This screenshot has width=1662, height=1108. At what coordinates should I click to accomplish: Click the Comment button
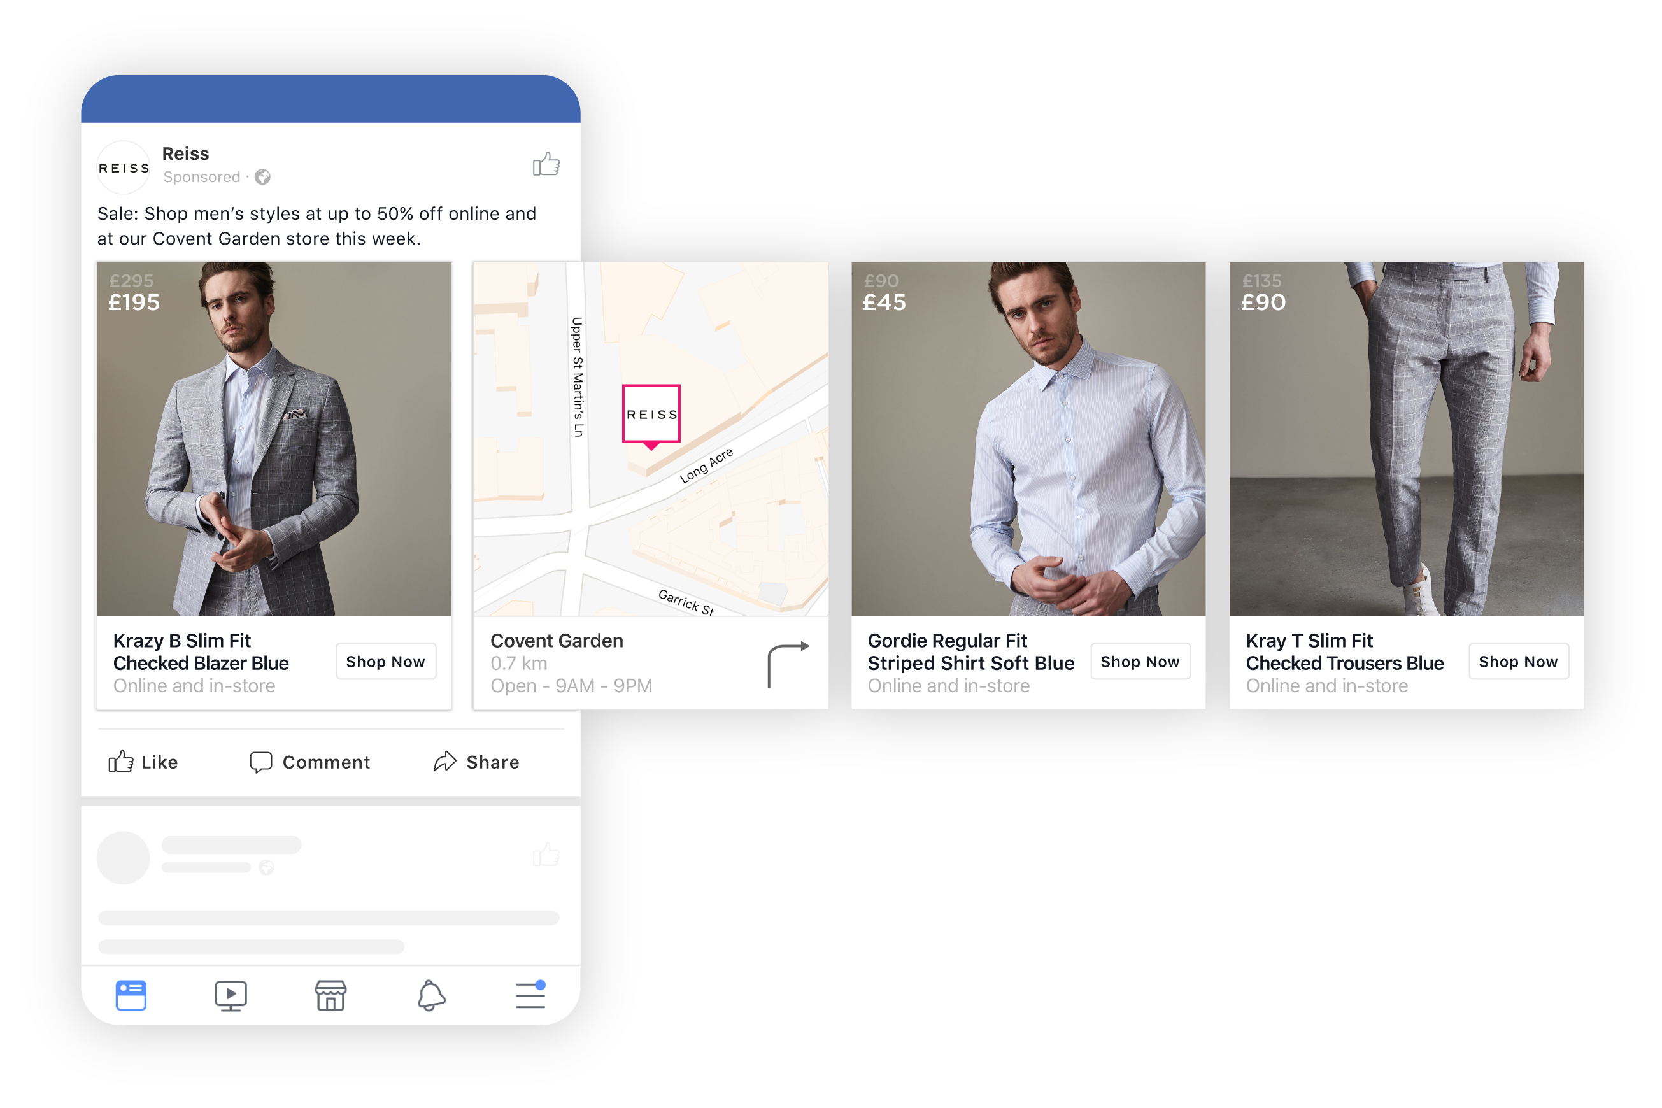click(x=309, y=762)
